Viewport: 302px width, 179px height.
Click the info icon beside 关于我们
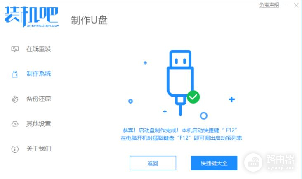[15, 149]
